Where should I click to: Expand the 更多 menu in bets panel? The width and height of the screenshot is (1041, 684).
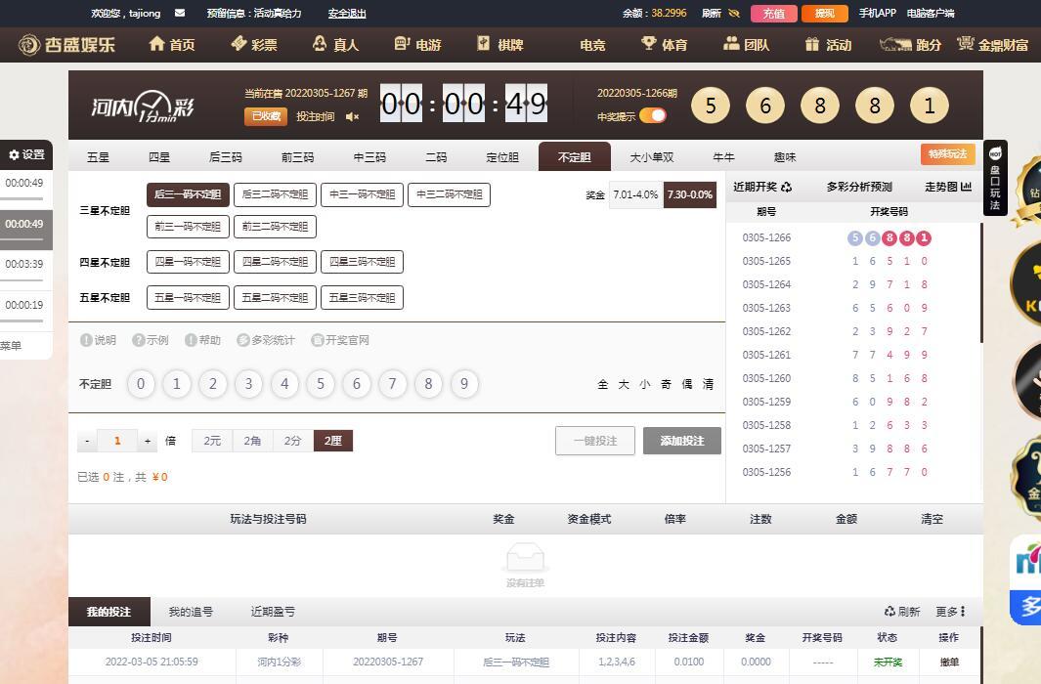pyautogui.click(x=950, y=612)
